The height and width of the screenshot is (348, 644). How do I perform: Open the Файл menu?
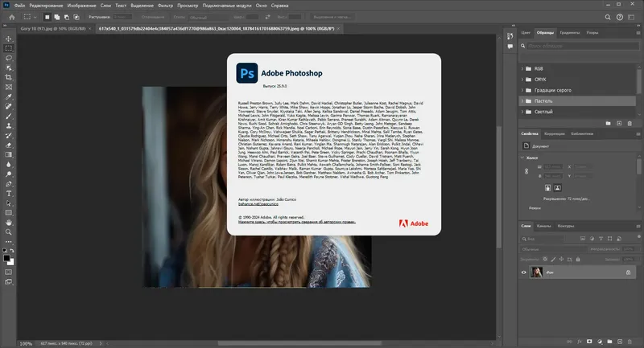point(19,6)
